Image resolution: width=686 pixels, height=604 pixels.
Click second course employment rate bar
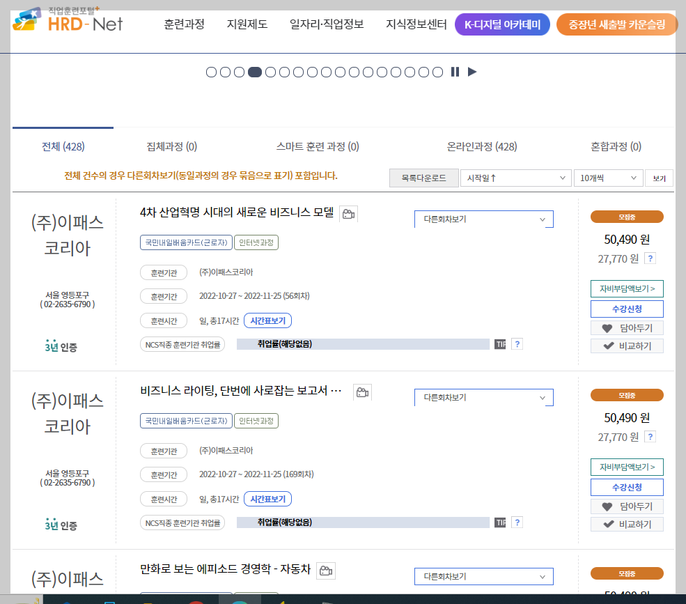coord(363,522)
